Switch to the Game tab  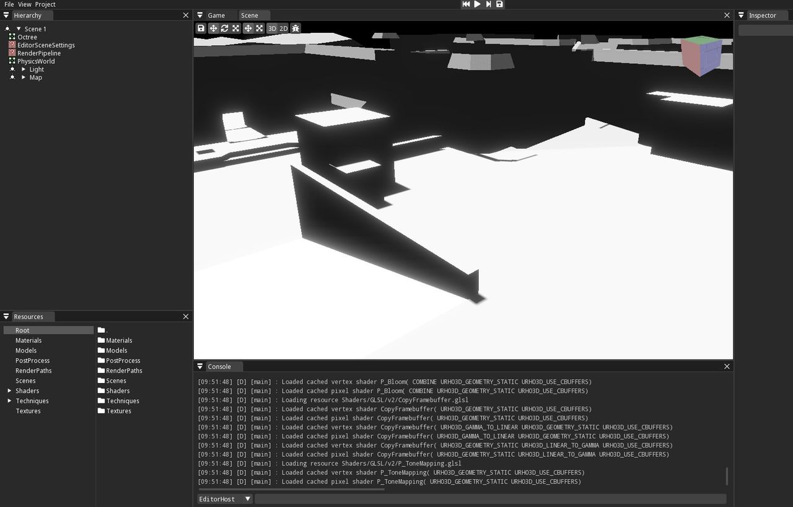(x=216, y=15)
